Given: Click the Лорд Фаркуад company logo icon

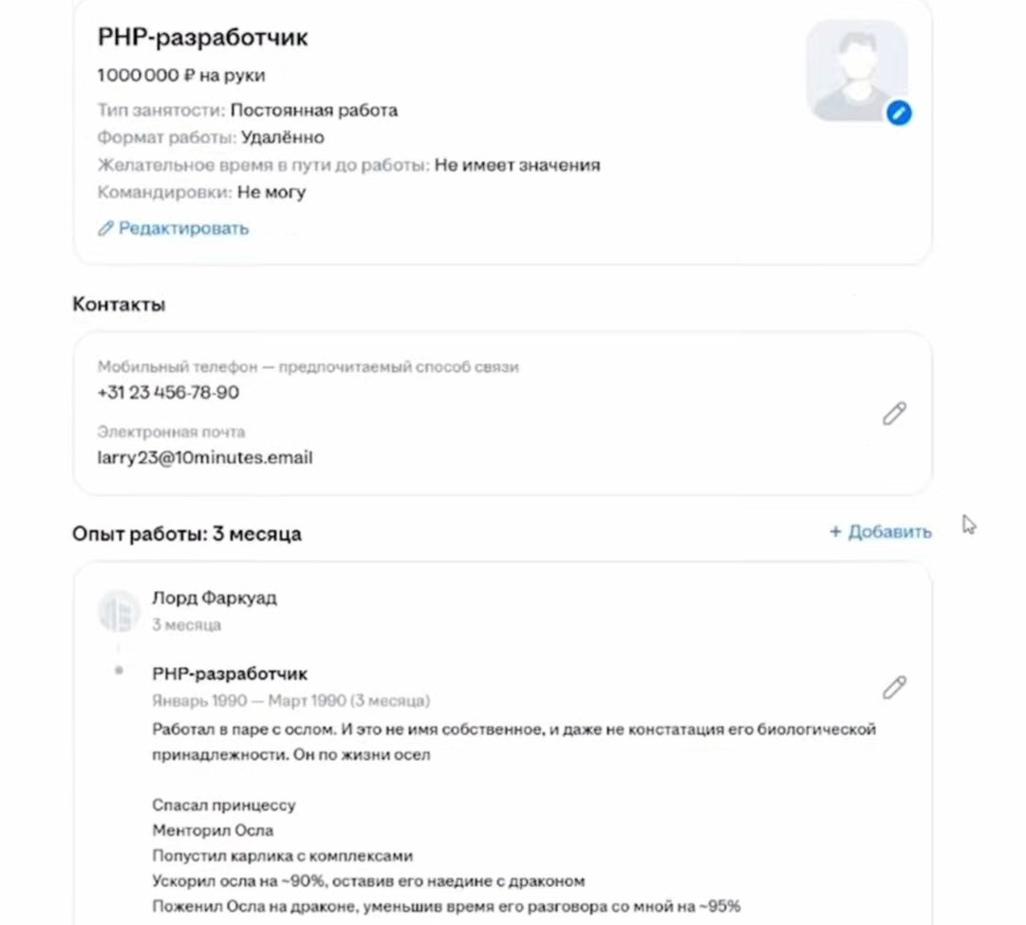Looking at the screenshot, I should [x=120, y=611].
